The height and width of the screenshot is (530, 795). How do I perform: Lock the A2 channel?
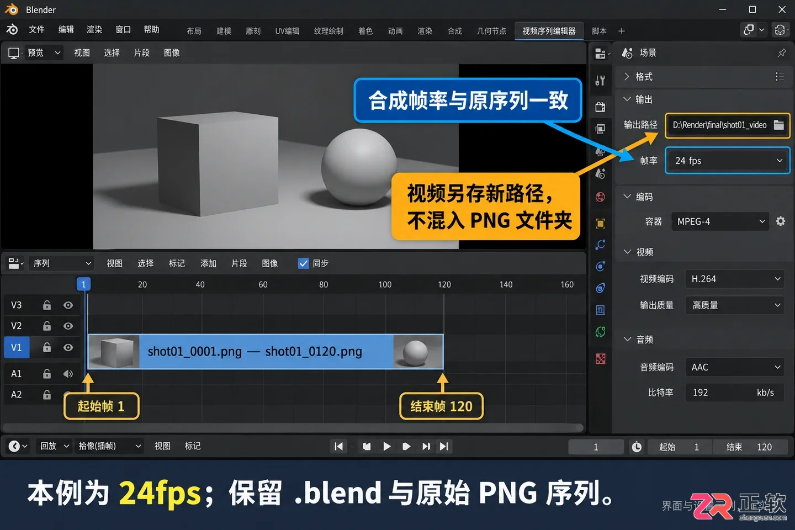click(47, 395)
